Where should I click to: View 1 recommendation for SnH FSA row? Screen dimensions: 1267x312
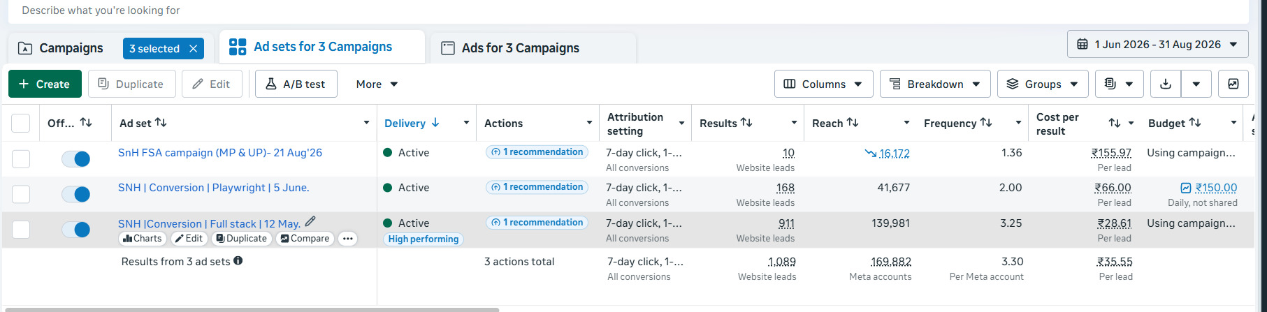[x=537, y=152]
